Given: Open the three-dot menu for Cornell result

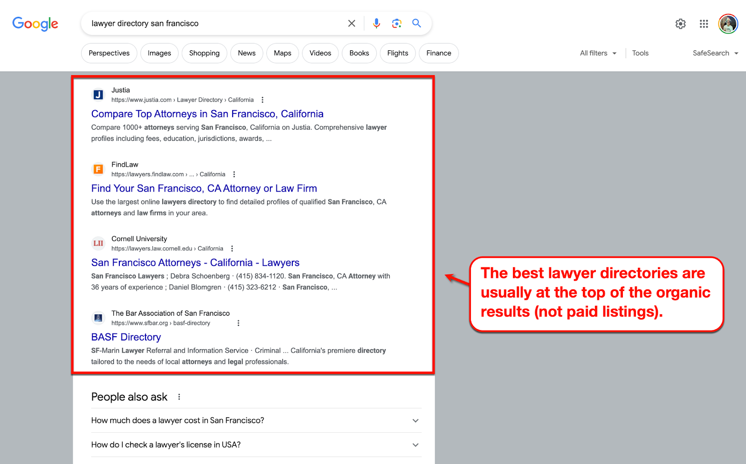Looking at the screenshot, I should [x=232, y=249].
